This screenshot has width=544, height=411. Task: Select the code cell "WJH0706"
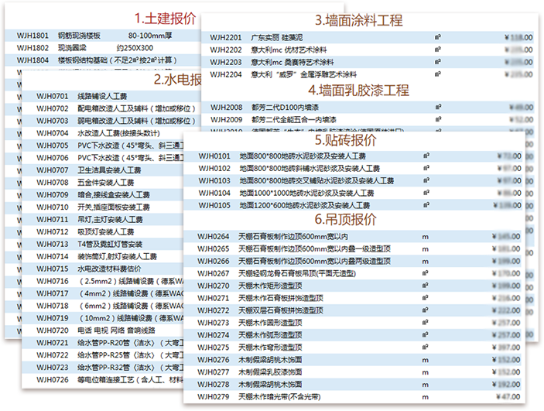53,158
